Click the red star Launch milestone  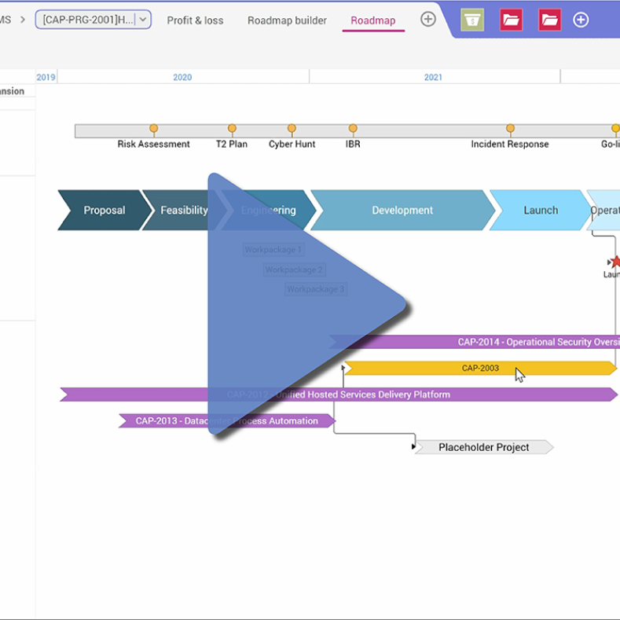tap(615, 262)
